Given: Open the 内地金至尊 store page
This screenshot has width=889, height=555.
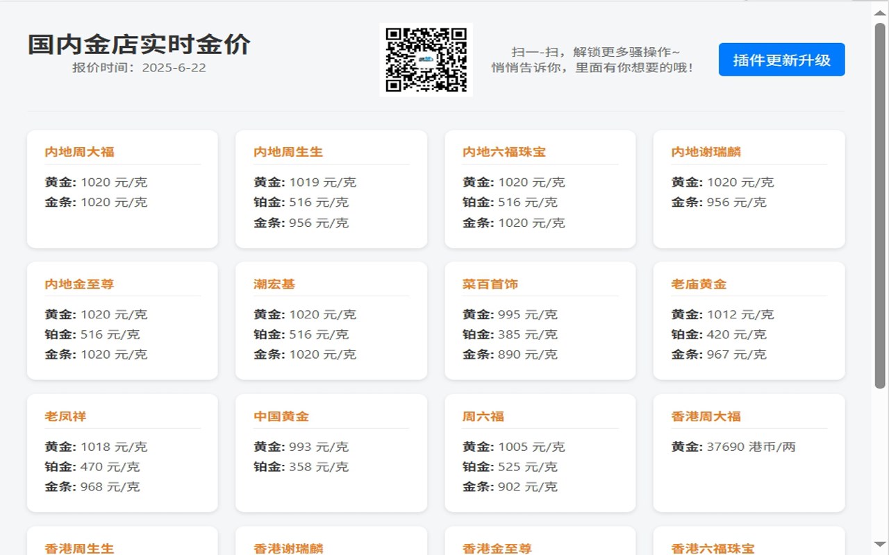Looking at the screenshot, I should (x=79, y=283).
